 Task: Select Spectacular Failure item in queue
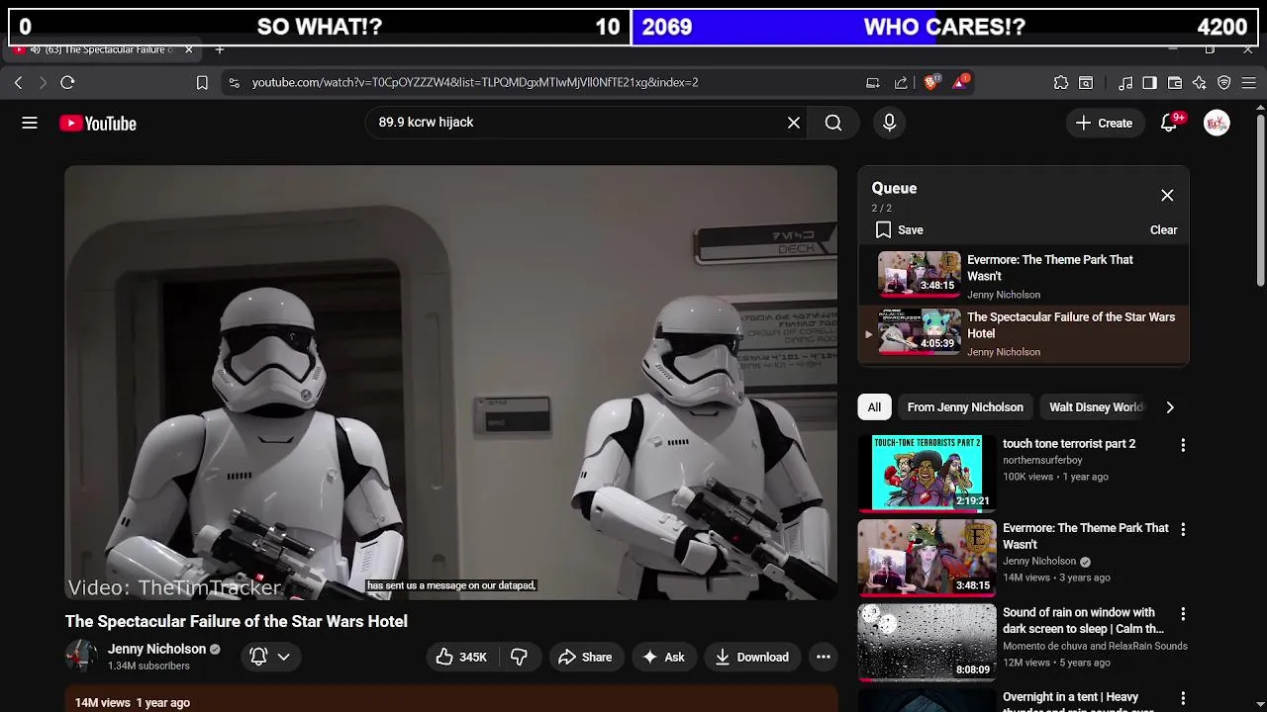click(x=1024, y=334)
